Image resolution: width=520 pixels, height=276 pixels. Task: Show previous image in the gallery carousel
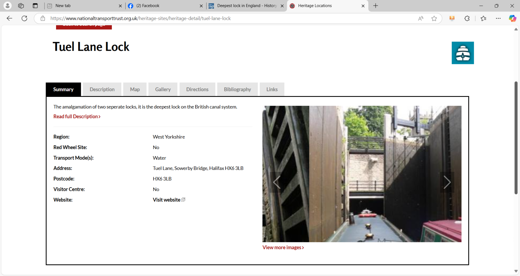click(276, 182)
